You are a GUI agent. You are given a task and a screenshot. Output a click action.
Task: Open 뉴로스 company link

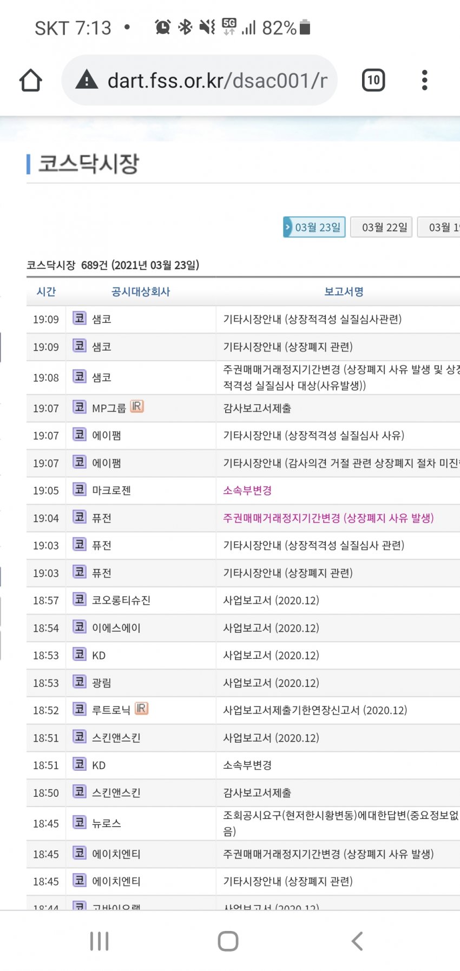[x=107, y=823]
